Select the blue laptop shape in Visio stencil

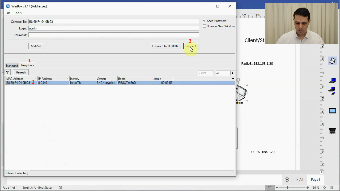point(332,80)
